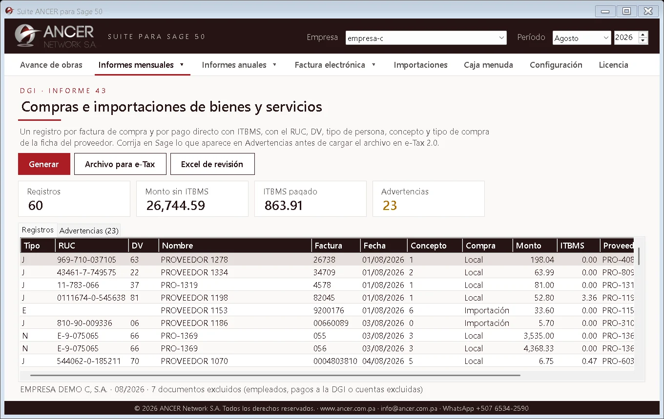The image size is (664, 419).
Task: Click the year field showing 2026
Action: (x=626, y=38)
